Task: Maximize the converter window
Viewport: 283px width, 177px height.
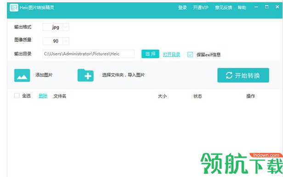Action: (266, 7)
